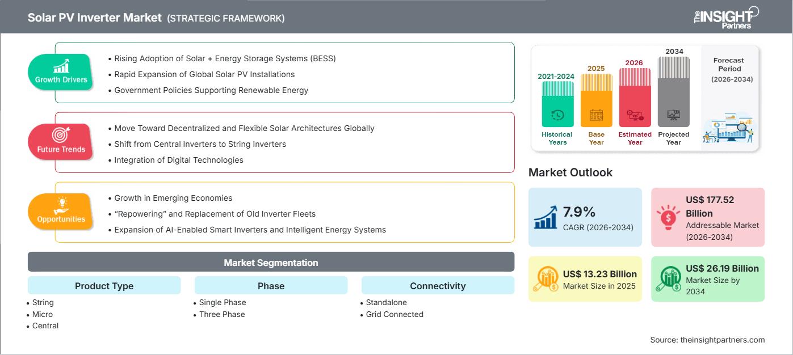
Task: Click the Opportunities lightbulb hand icon
Action: tap(61, 205)
